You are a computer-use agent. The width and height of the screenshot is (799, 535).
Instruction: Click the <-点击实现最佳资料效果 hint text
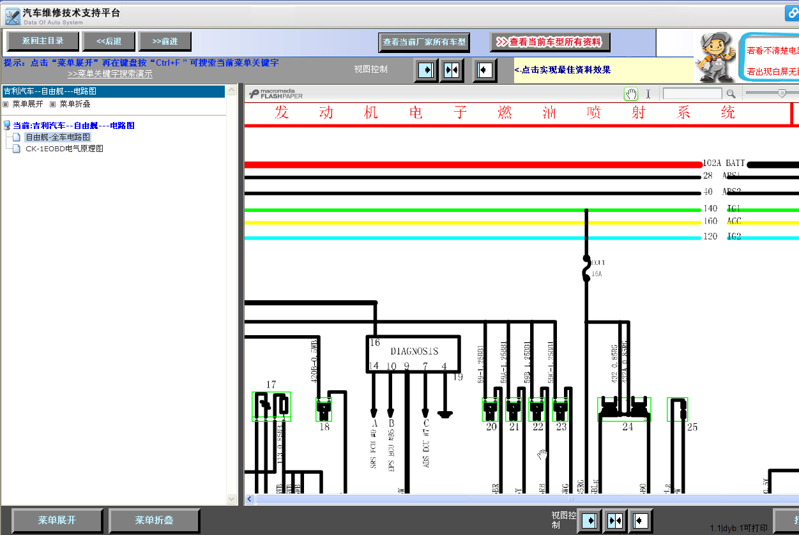pyautogui.click(x=563, y=70)
